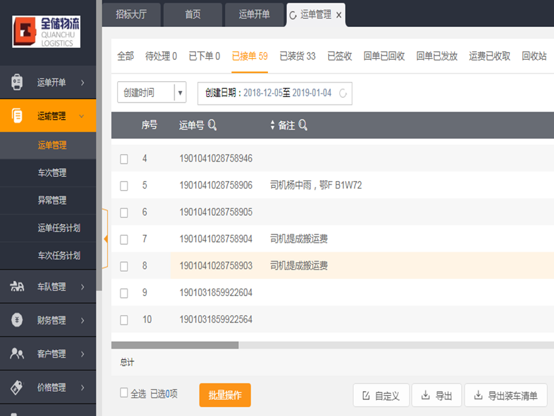The image size is (554, 416).
Task: Click the 价格管理 price tag icon
Action: point(16,387)
